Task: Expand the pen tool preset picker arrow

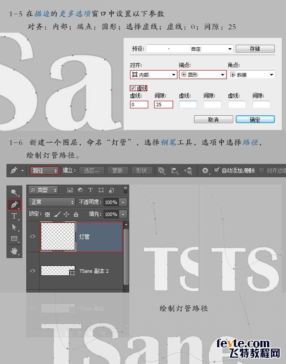Action: 22,170
